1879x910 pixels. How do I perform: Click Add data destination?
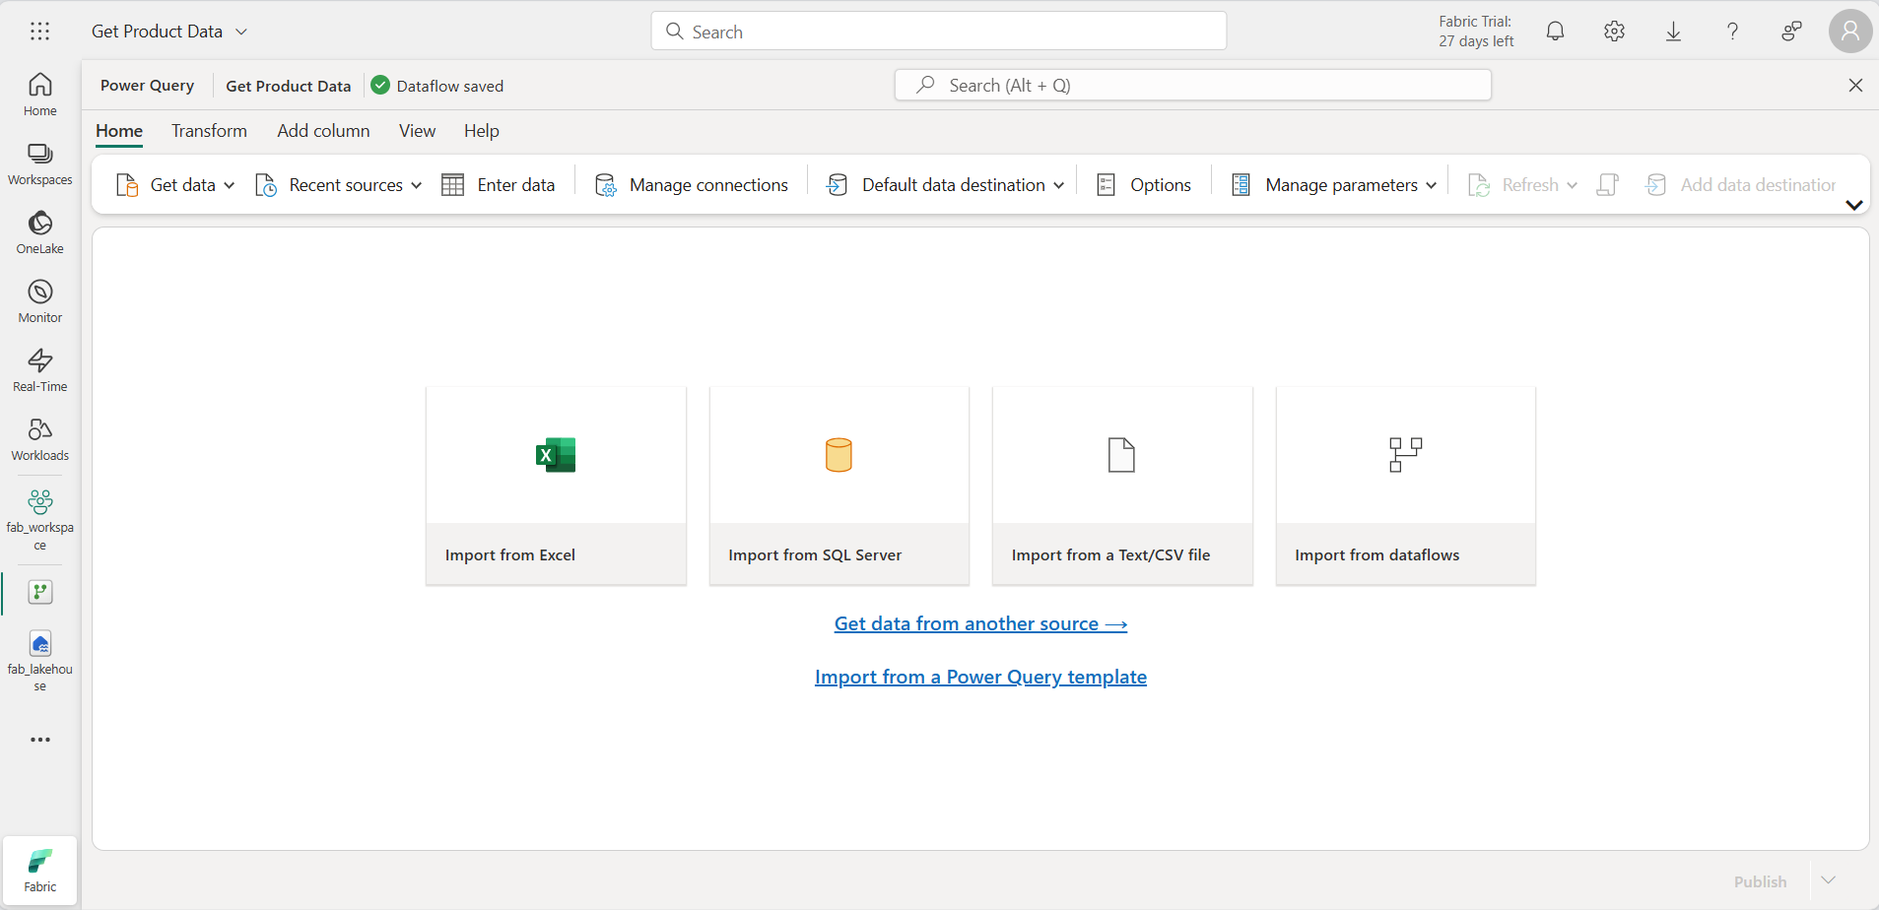point(1741,185)
